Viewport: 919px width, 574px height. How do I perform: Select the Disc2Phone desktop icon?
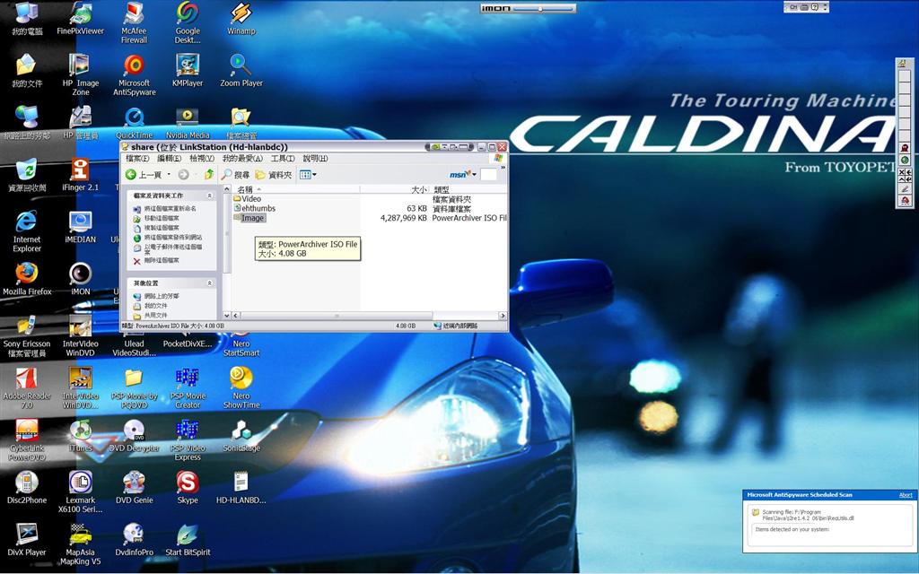coord(27,488)
